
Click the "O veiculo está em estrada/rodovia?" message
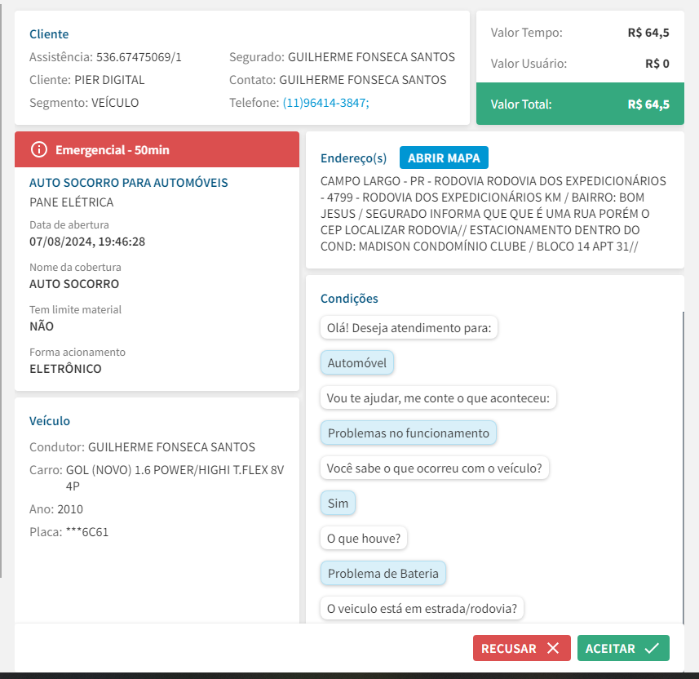422,609
